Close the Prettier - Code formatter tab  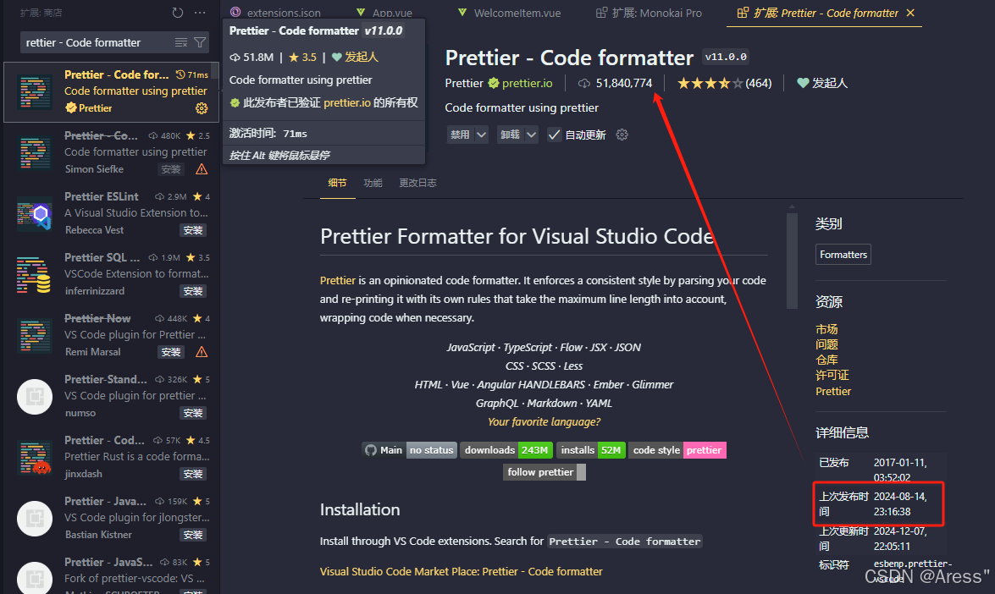coord(910,13)
